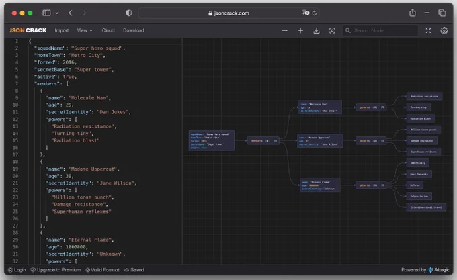Viewport: 457px width, 280px height.
Task: Click the 1000000 age value in editor
Action: (75, 247)
